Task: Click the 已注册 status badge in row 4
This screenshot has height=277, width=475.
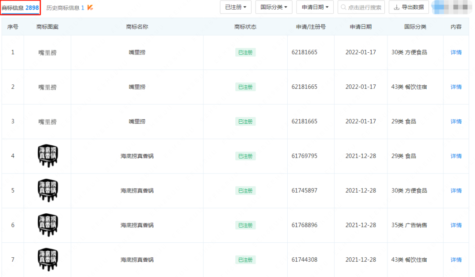Action: coord(245,156)
